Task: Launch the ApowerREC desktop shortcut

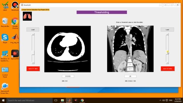Action: tap(15, 55)
